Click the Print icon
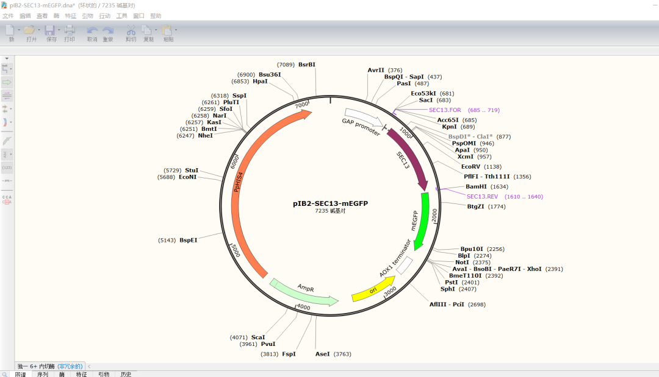Image resolution: width=659 pixels, height=377 pixels. (70, 30)
